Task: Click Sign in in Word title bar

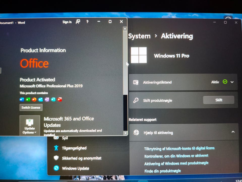Action: [67, 22]
